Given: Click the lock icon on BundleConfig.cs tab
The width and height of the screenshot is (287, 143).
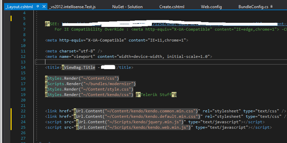Looking at the screenshot, I should click(x=271, y=6).
